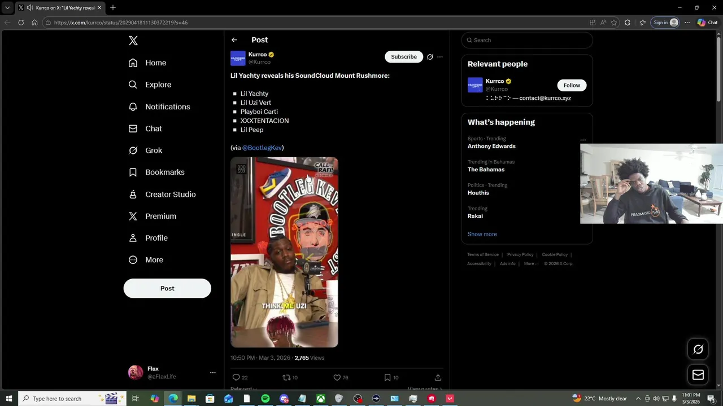
Task: Open the taskbar notification center
Action: pyautogui.click(x=711, y=399)
